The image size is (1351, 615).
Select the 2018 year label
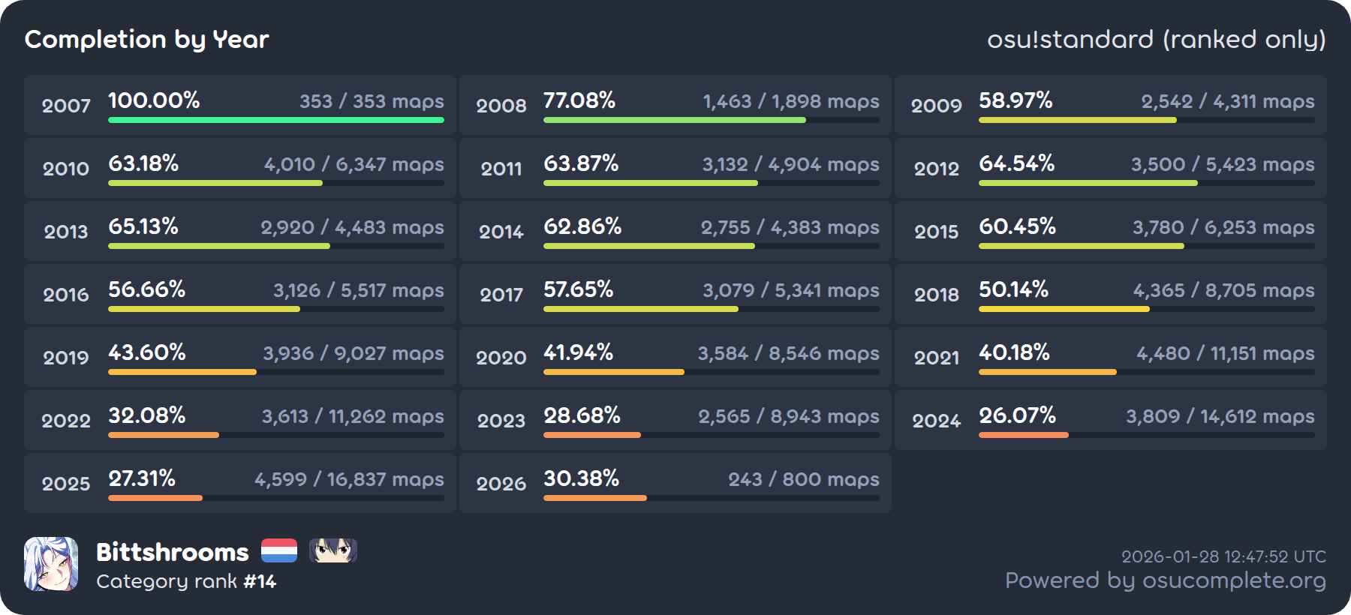[936, 295]
